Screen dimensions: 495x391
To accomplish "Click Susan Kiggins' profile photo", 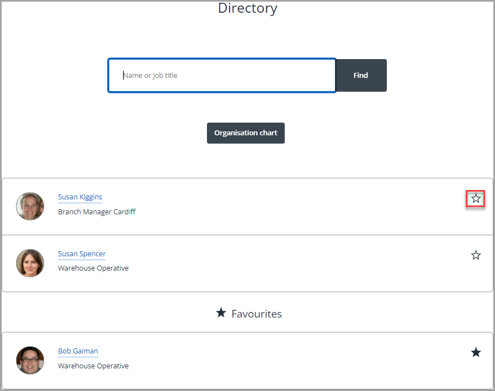I will point(30,206).
